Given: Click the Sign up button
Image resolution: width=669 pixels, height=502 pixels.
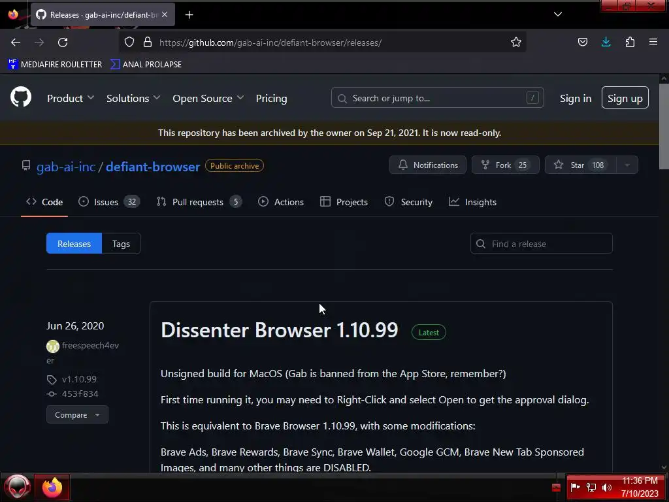Looking at the screenshot, I should [x=625, y=98].
